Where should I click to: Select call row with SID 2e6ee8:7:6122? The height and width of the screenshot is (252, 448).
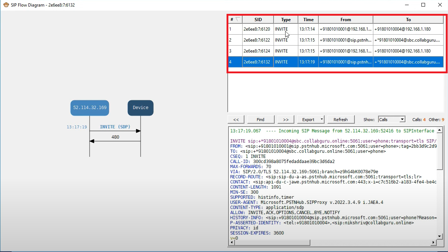point(335,40)
